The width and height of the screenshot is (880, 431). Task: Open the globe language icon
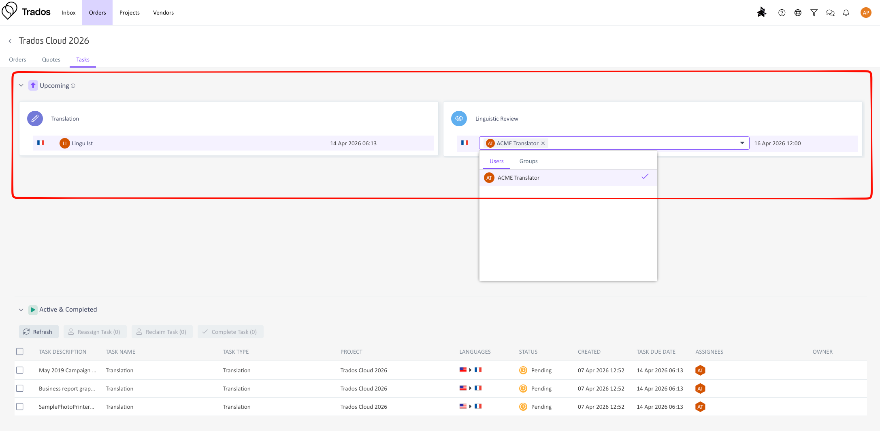[798, 13]
